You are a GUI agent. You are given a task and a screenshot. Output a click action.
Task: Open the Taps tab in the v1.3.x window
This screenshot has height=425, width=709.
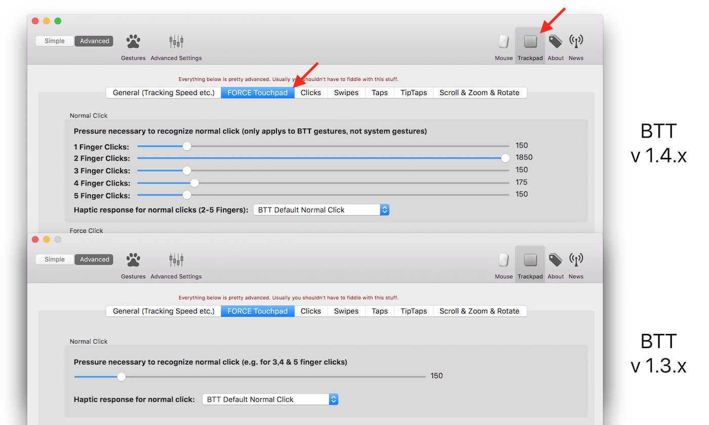[380, 311]
